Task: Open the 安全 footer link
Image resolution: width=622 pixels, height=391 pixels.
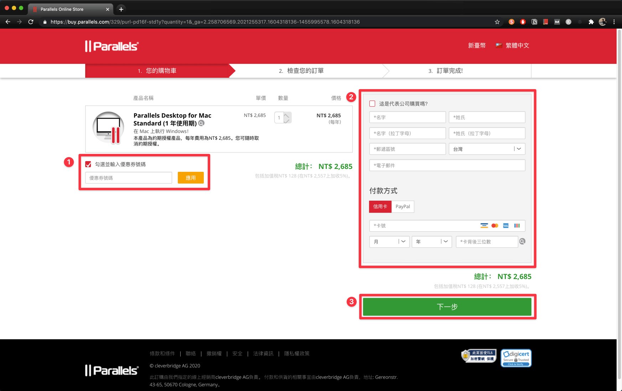Action: (237, 354)
